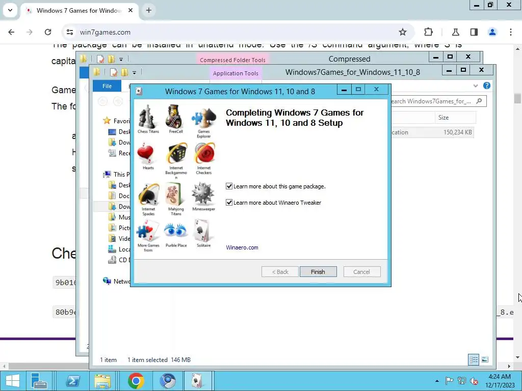Viewport: 522px width, 391px height.
Task: Switch Explorer to details view icon
Action: (474, 359)
